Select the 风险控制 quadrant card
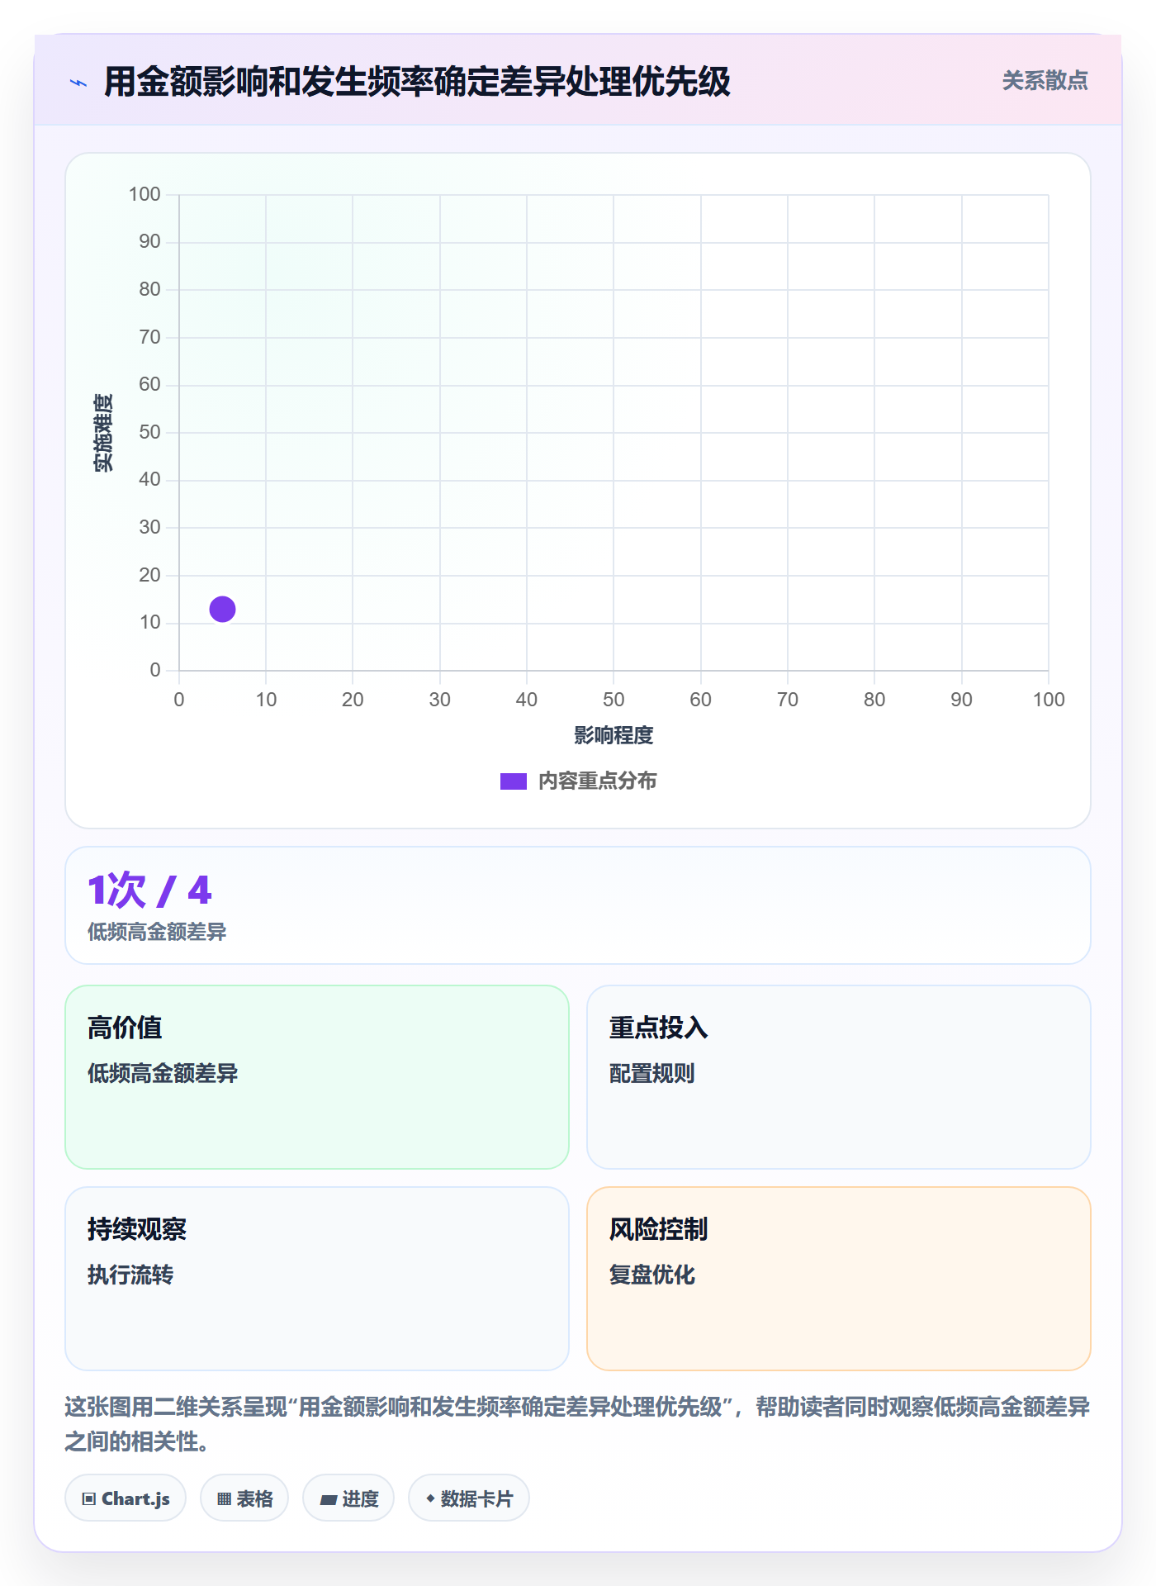The height and width of the screenshot is (1586, 1156). tap(839, 1279)
